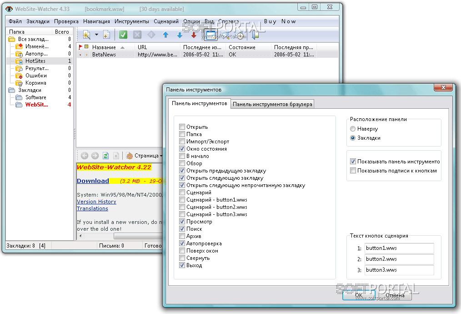
Task: Open the Файл menu
Action: [15, 21]
